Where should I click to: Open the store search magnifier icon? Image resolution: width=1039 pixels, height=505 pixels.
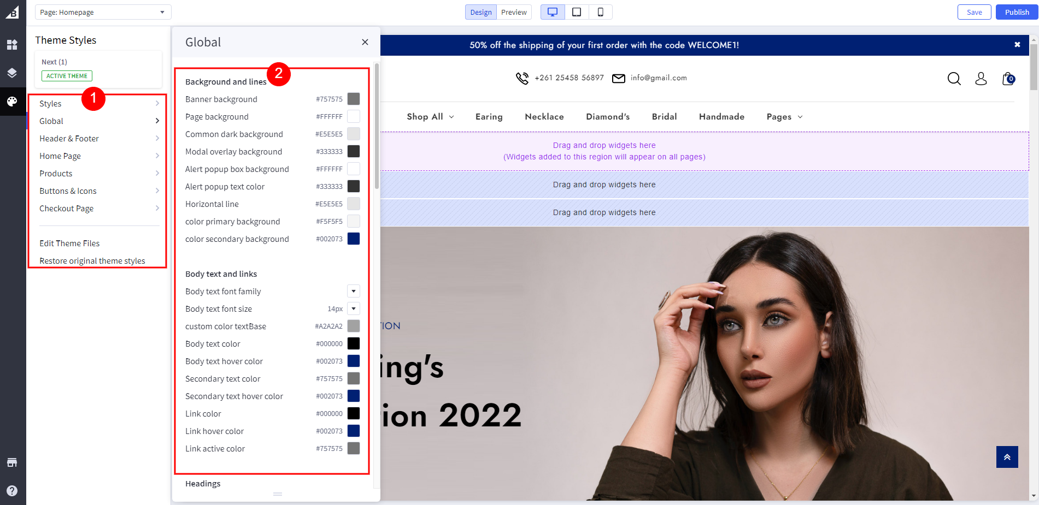[x=954, y=79]
